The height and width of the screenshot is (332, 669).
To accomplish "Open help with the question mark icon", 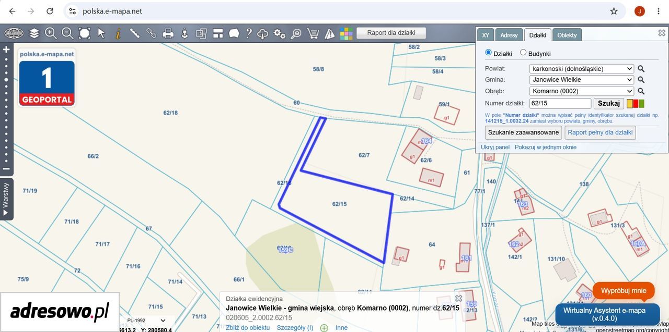I will point(249,33).
